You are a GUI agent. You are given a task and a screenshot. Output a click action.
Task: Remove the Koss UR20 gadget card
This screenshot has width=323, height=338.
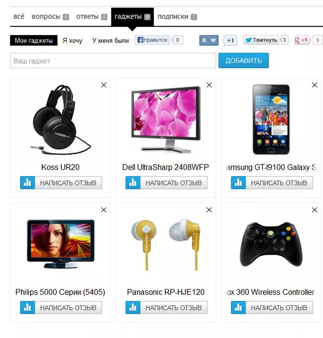[x=104, y=85]
